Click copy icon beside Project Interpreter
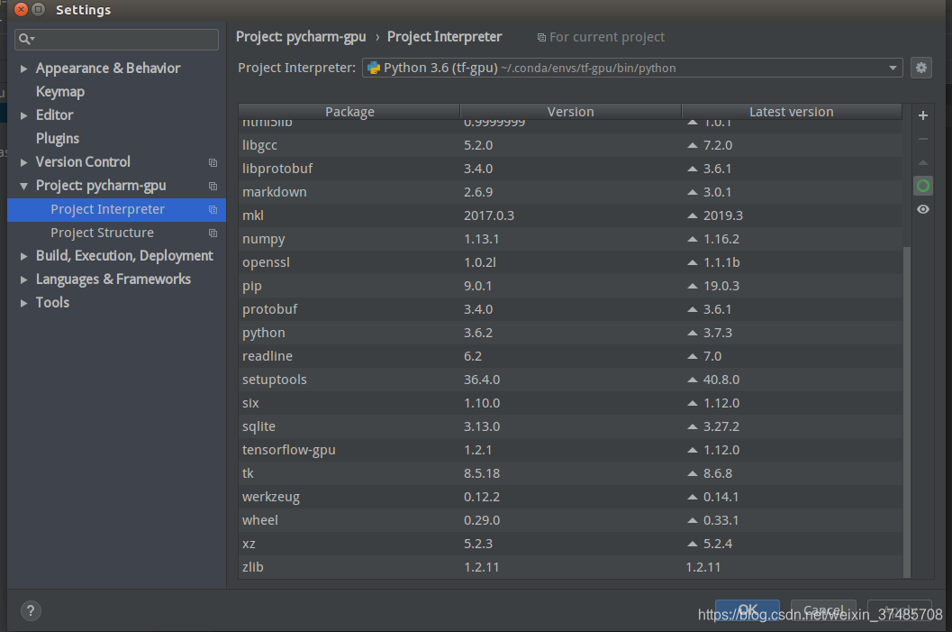 coord(213,210)
